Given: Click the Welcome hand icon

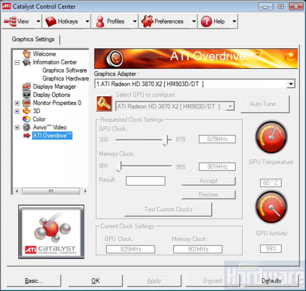Looking at the screenshot, I should (x=26, y=54).
